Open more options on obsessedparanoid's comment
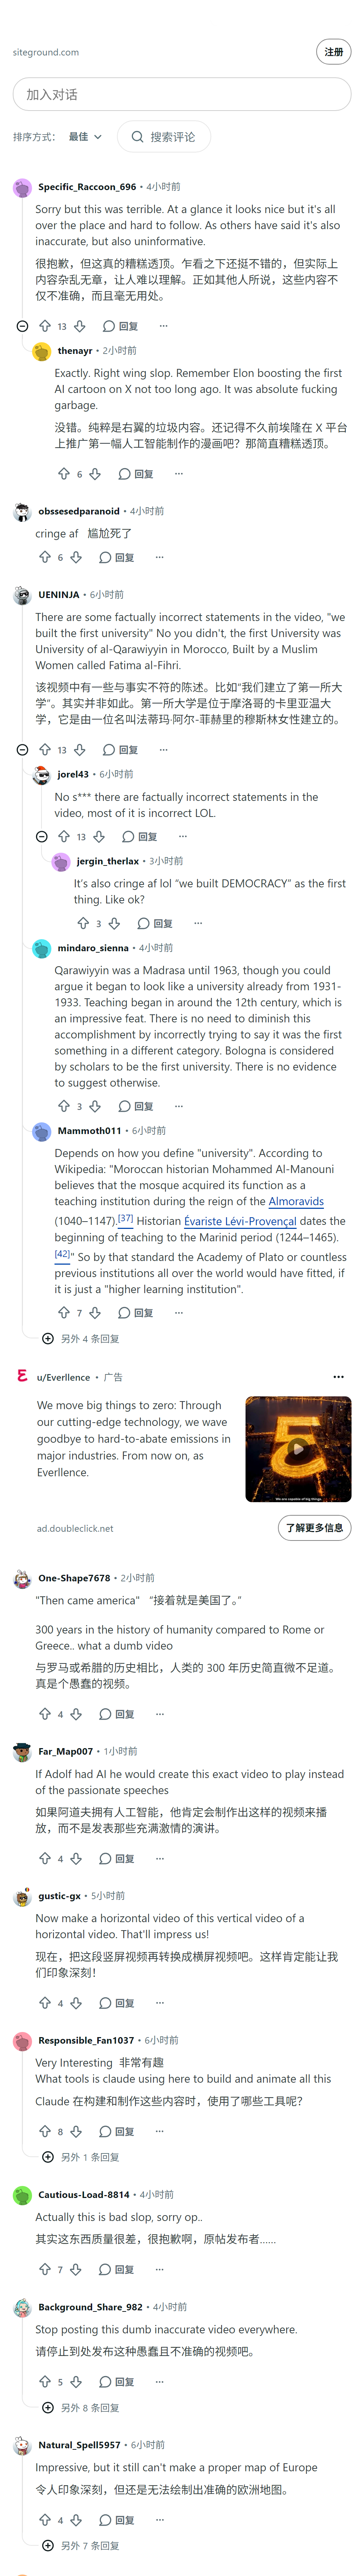Screen dimensions: 357x2576 [160, 557]
